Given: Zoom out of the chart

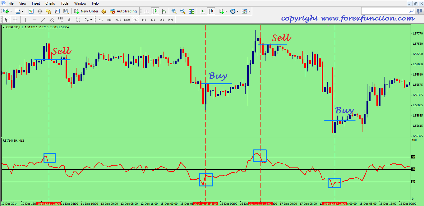Looking at the screenshot, I should point(183,11).
